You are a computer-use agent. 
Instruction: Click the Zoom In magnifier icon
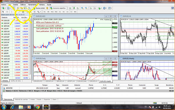pos(82,8)
